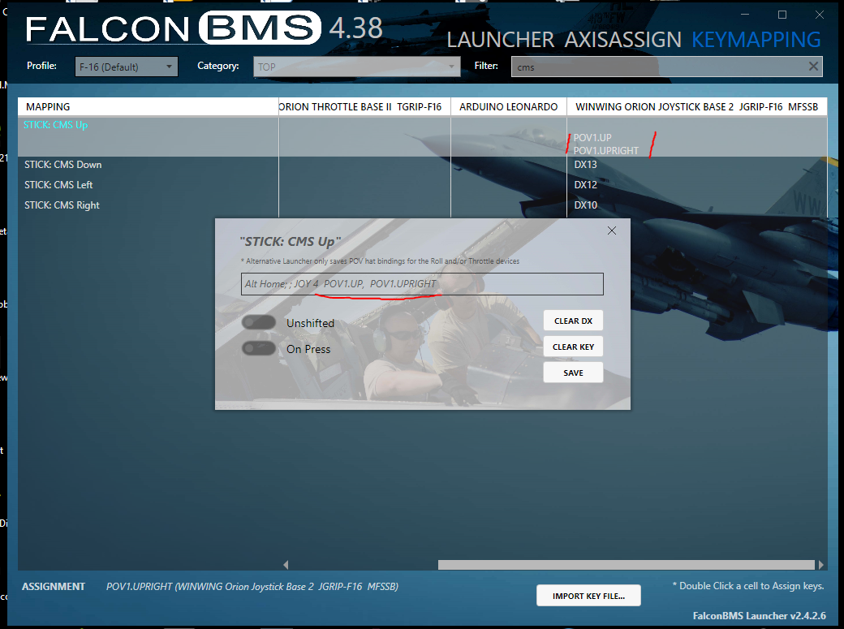Open the Profile dropdown F-16 (Default)
This screenshot has width=844, height=629.
[x=126, y=67]
